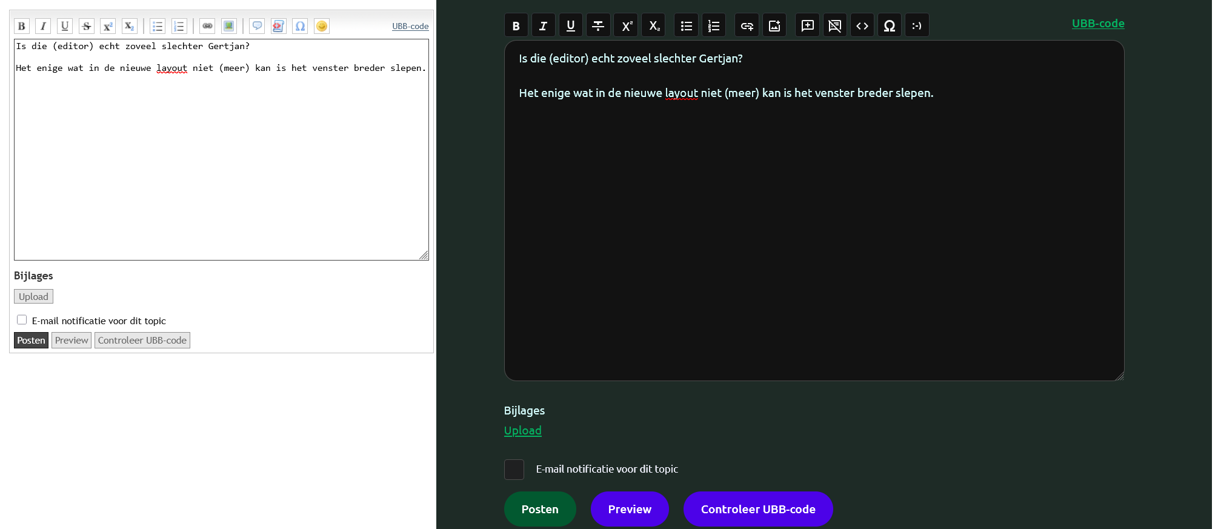
Task: Select subscript in the dark editor toolbar
Action: [x=653, y=25]
